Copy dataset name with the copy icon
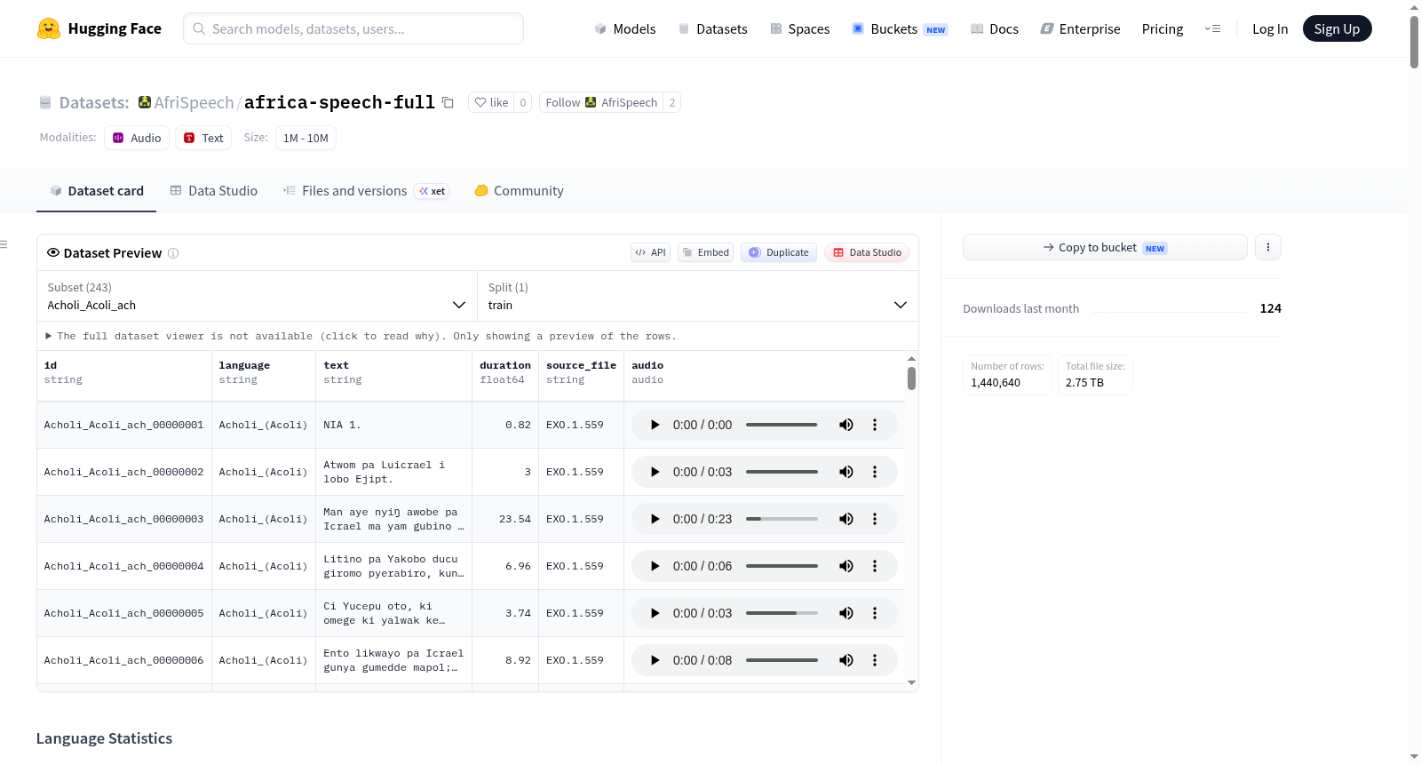 pos(448,103)
